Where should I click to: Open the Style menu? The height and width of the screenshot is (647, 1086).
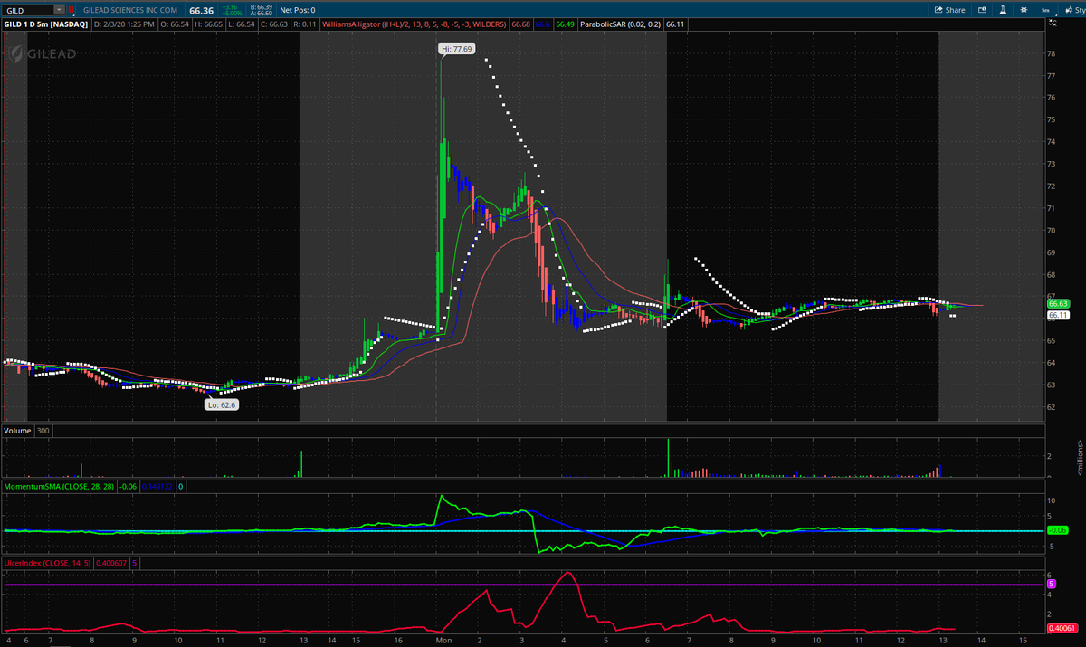(x=1073, y=10)
